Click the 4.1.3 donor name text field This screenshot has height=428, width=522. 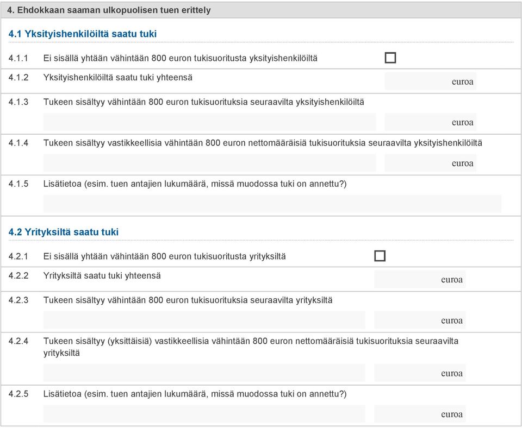coord(209,122)
